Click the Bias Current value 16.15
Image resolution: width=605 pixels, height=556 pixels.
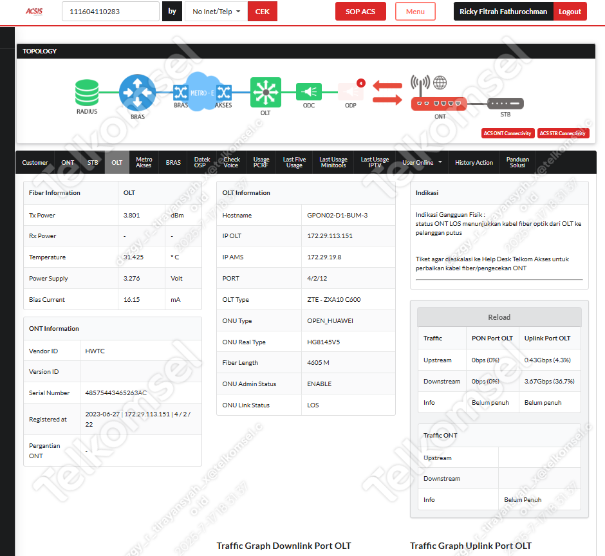coord(131,299)
